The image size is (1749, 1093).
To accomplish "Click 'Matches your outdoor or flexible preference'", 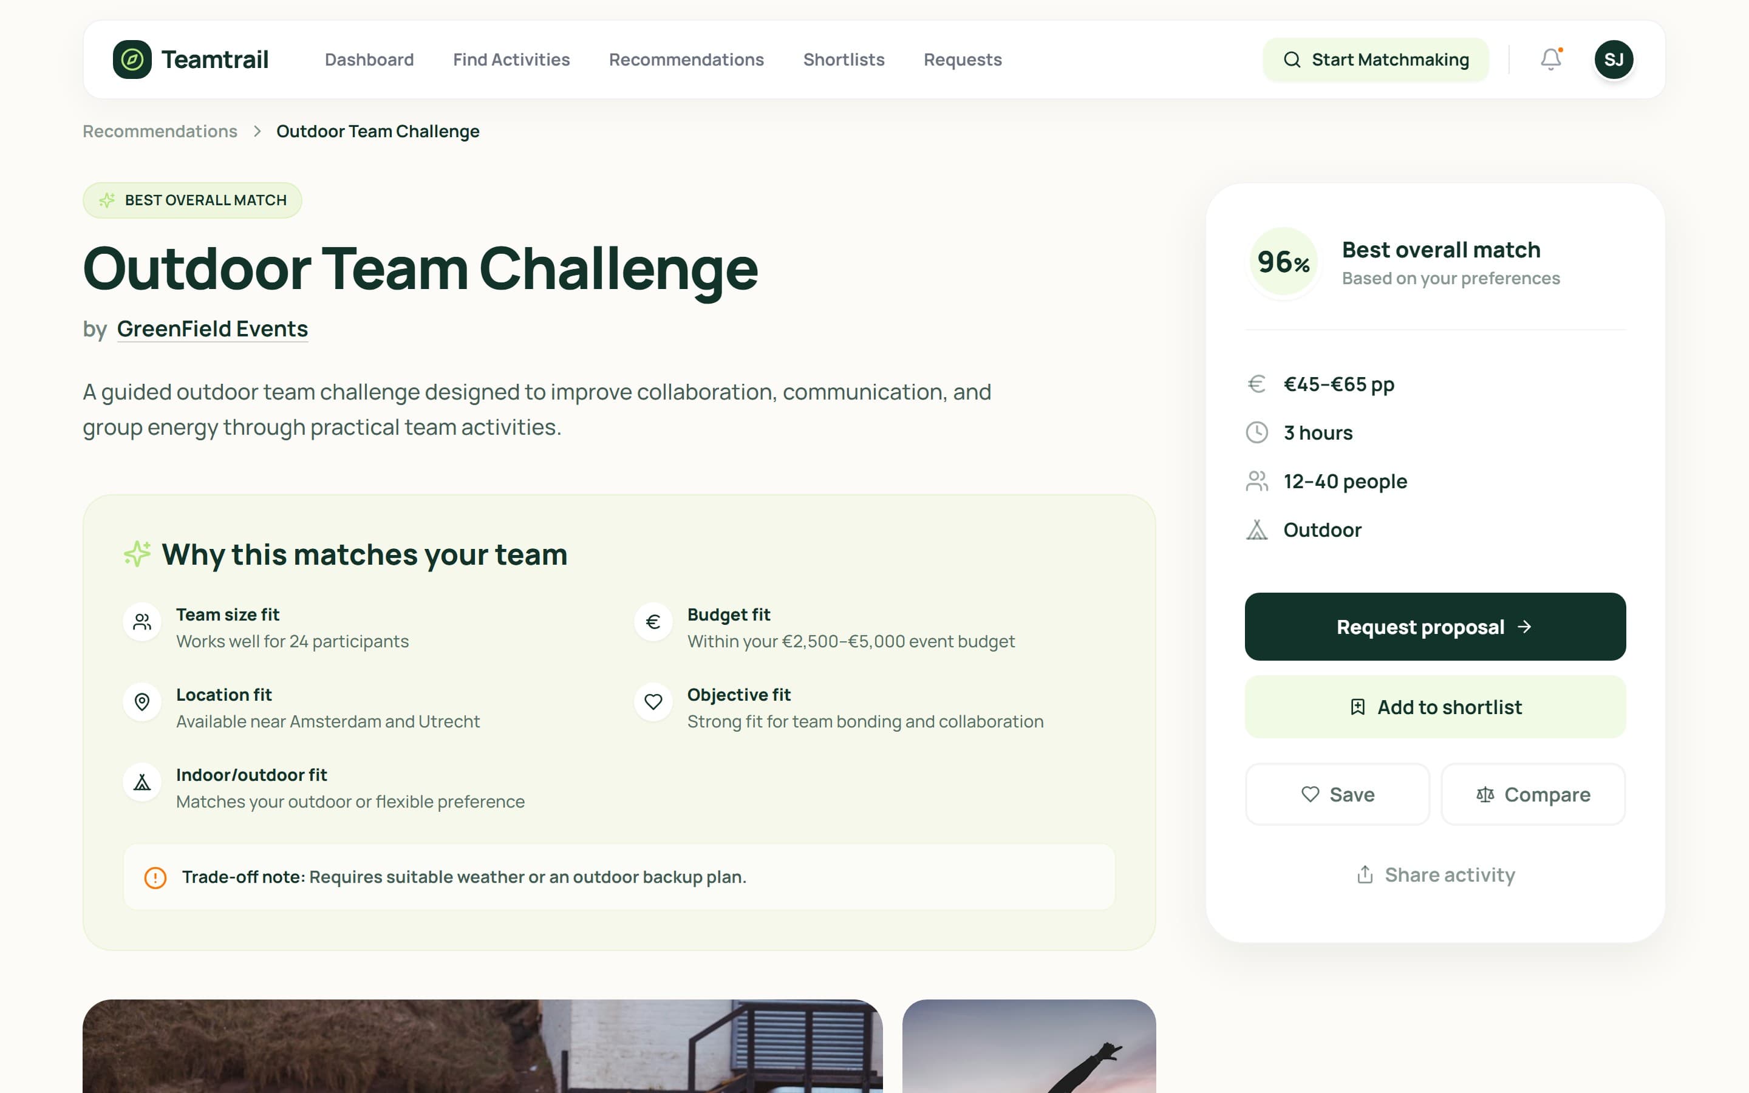I will tap(350, 802).
